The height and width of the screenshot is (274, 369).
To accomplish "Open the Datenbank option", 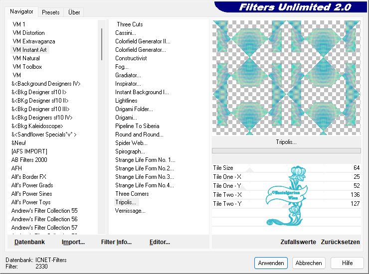I will tap(29, 242).
